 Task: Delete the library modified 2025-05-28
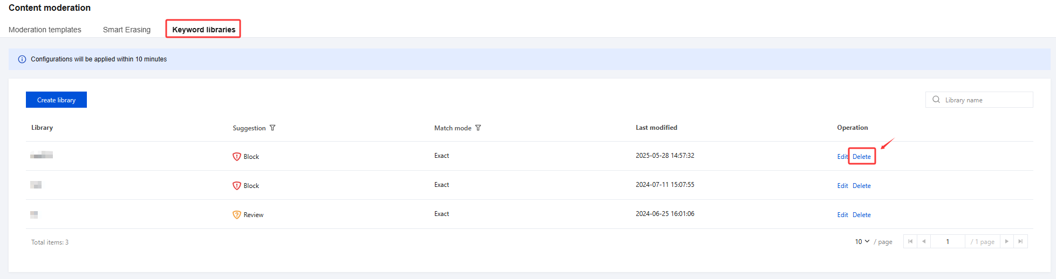click(x=862, y=157)
